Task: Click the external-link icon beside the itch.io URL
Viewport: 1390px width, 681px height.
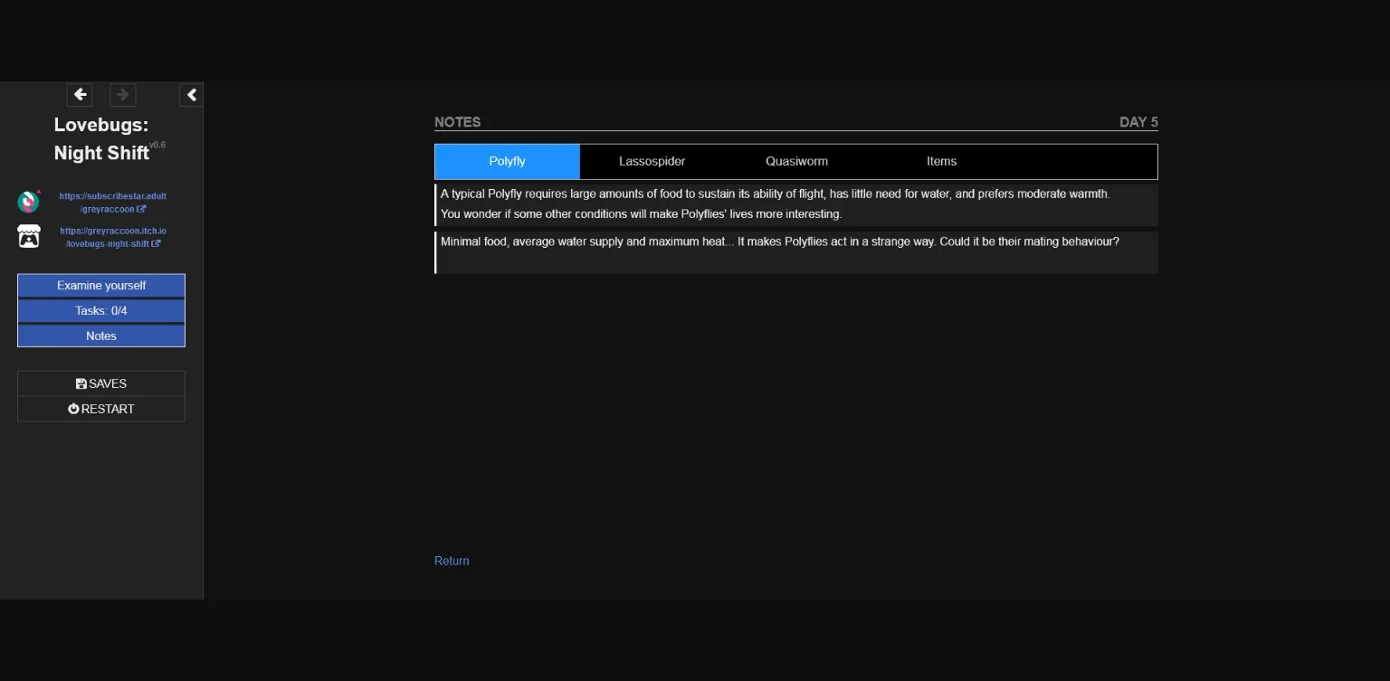Action: tap(157, 243)
